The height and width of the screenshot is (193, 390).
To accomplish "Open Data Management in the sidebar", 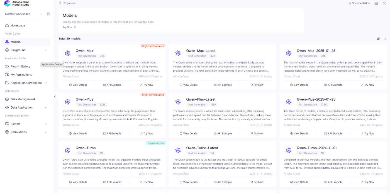I will pos(26,99).
